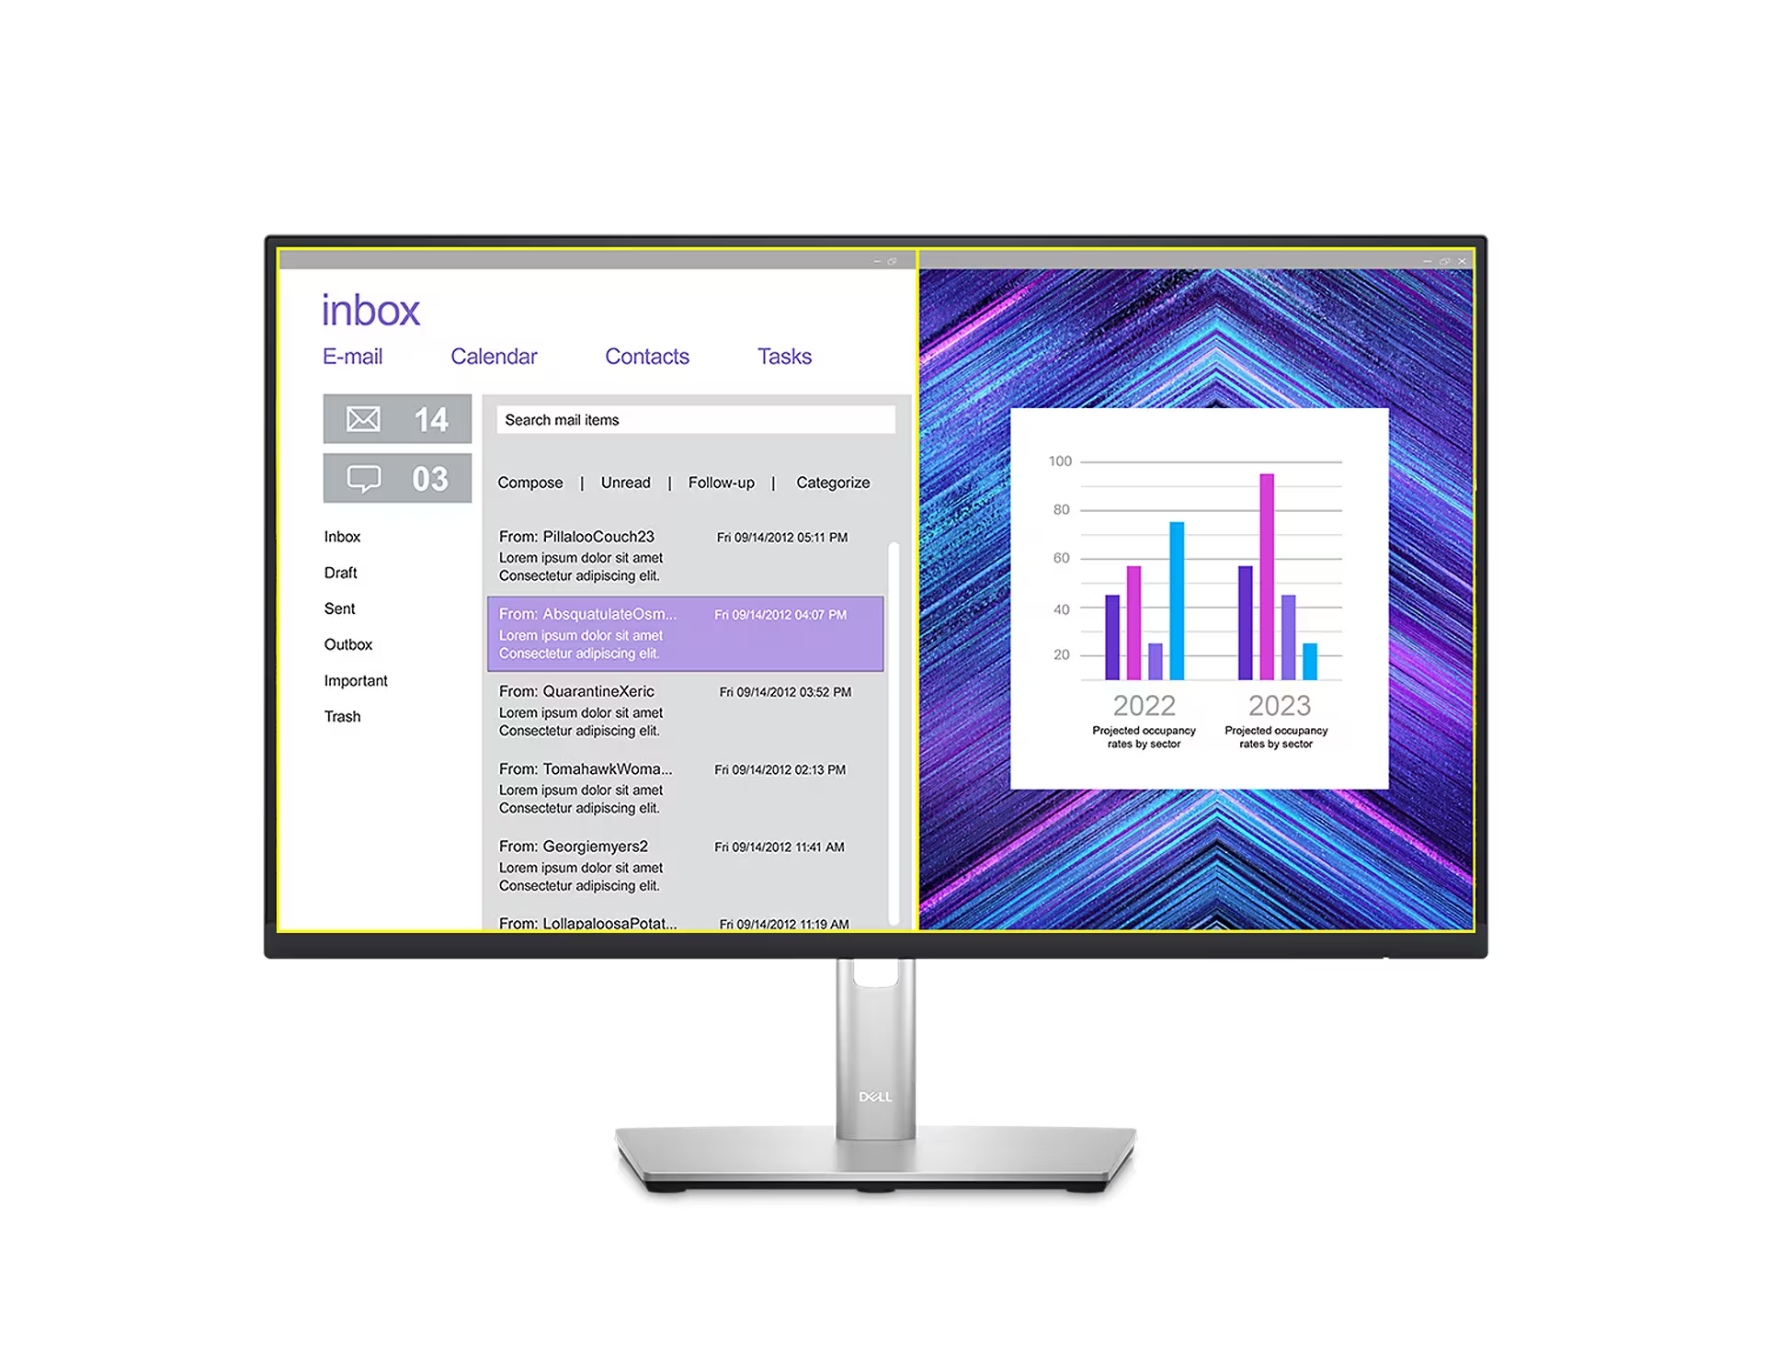Select the Important folder

pyautogui.click(x=357, y=679)
